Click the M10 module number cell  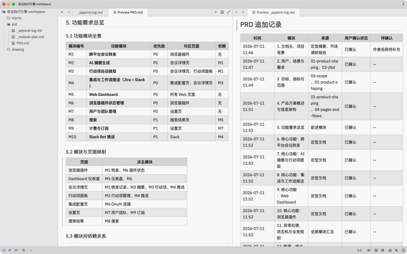pos(76,137)
